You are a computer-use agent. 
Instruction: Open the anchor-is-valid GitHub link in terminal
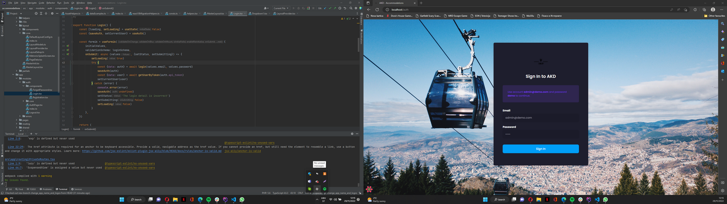point(151,151)
